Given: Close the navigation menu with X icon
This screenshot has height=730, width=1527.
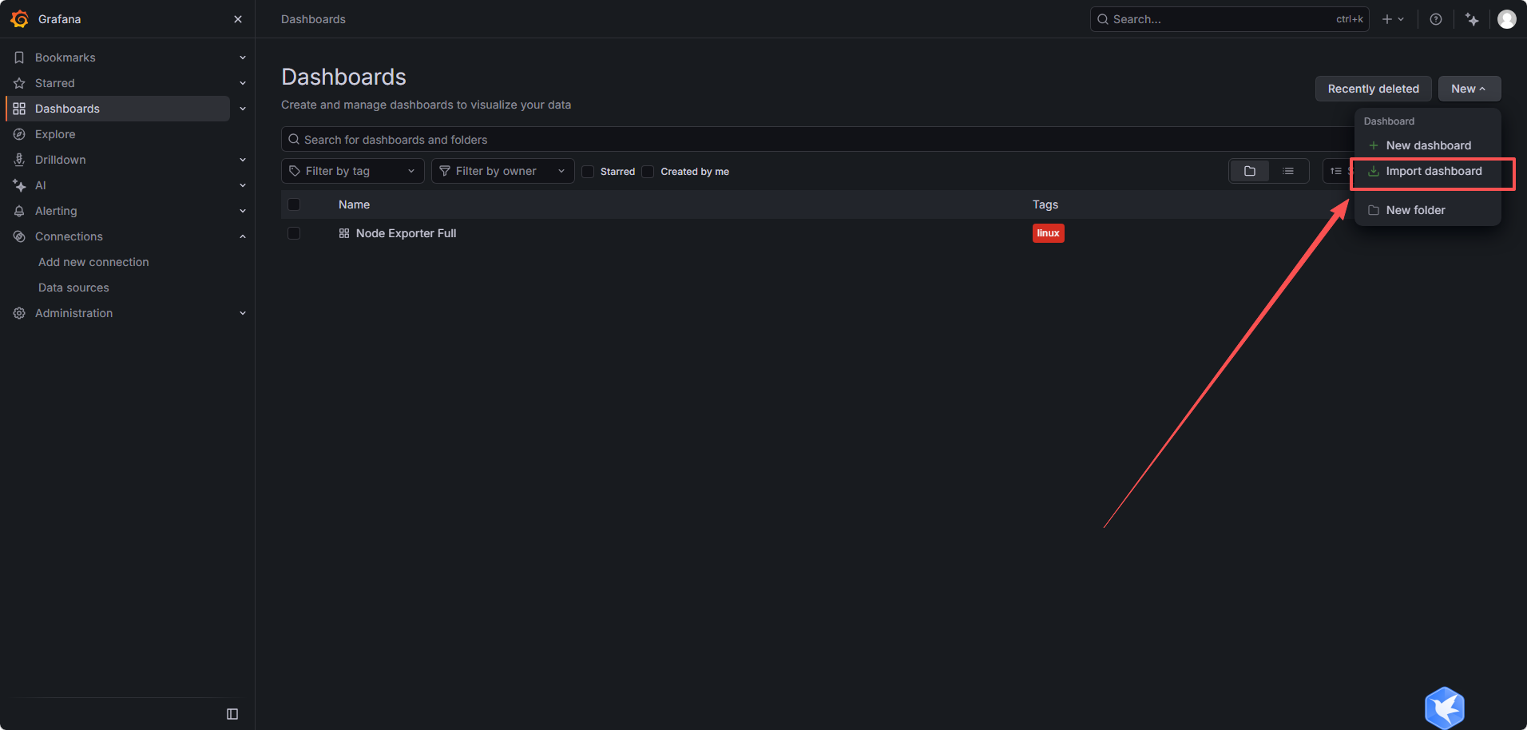Looking at the screenshot, I should [238, 19].
